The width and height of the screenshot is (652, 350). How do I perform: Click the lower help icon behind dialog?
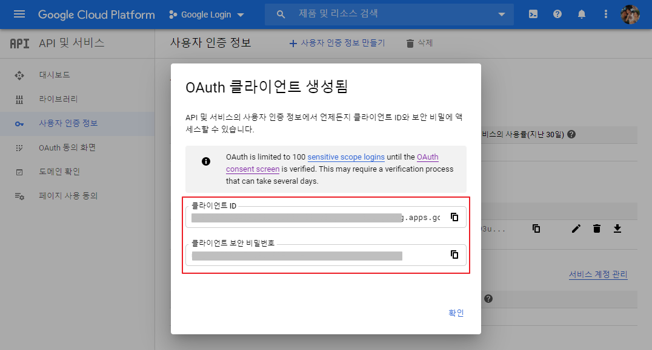click(x=488, y=299)
